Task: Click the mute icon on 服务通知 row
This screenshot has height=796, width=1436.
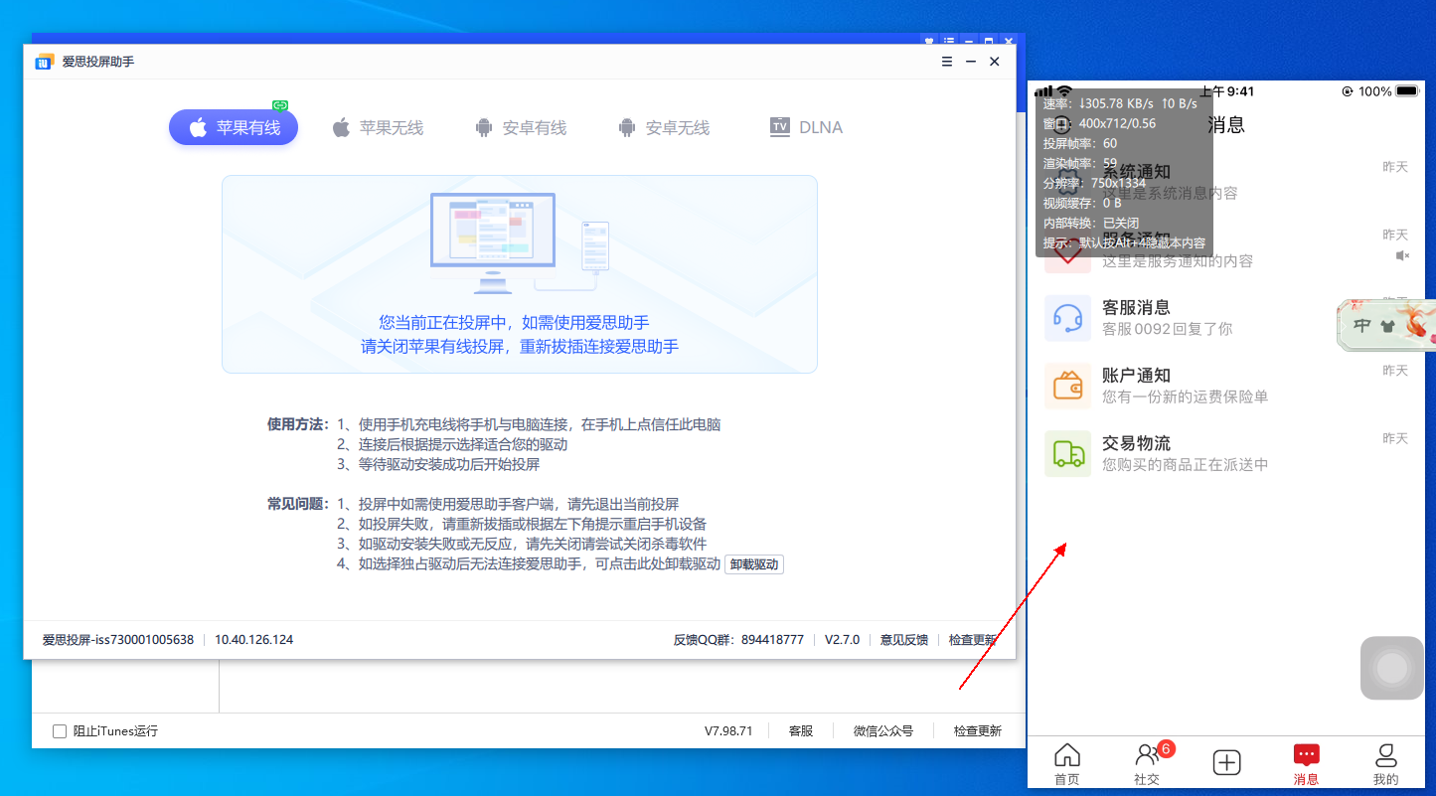Action: (x=1402, y=255)
